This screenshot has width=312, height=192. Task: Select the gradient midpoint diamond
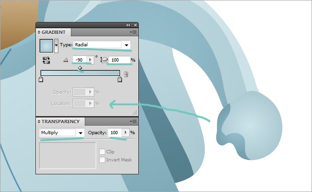coord(80,68)
